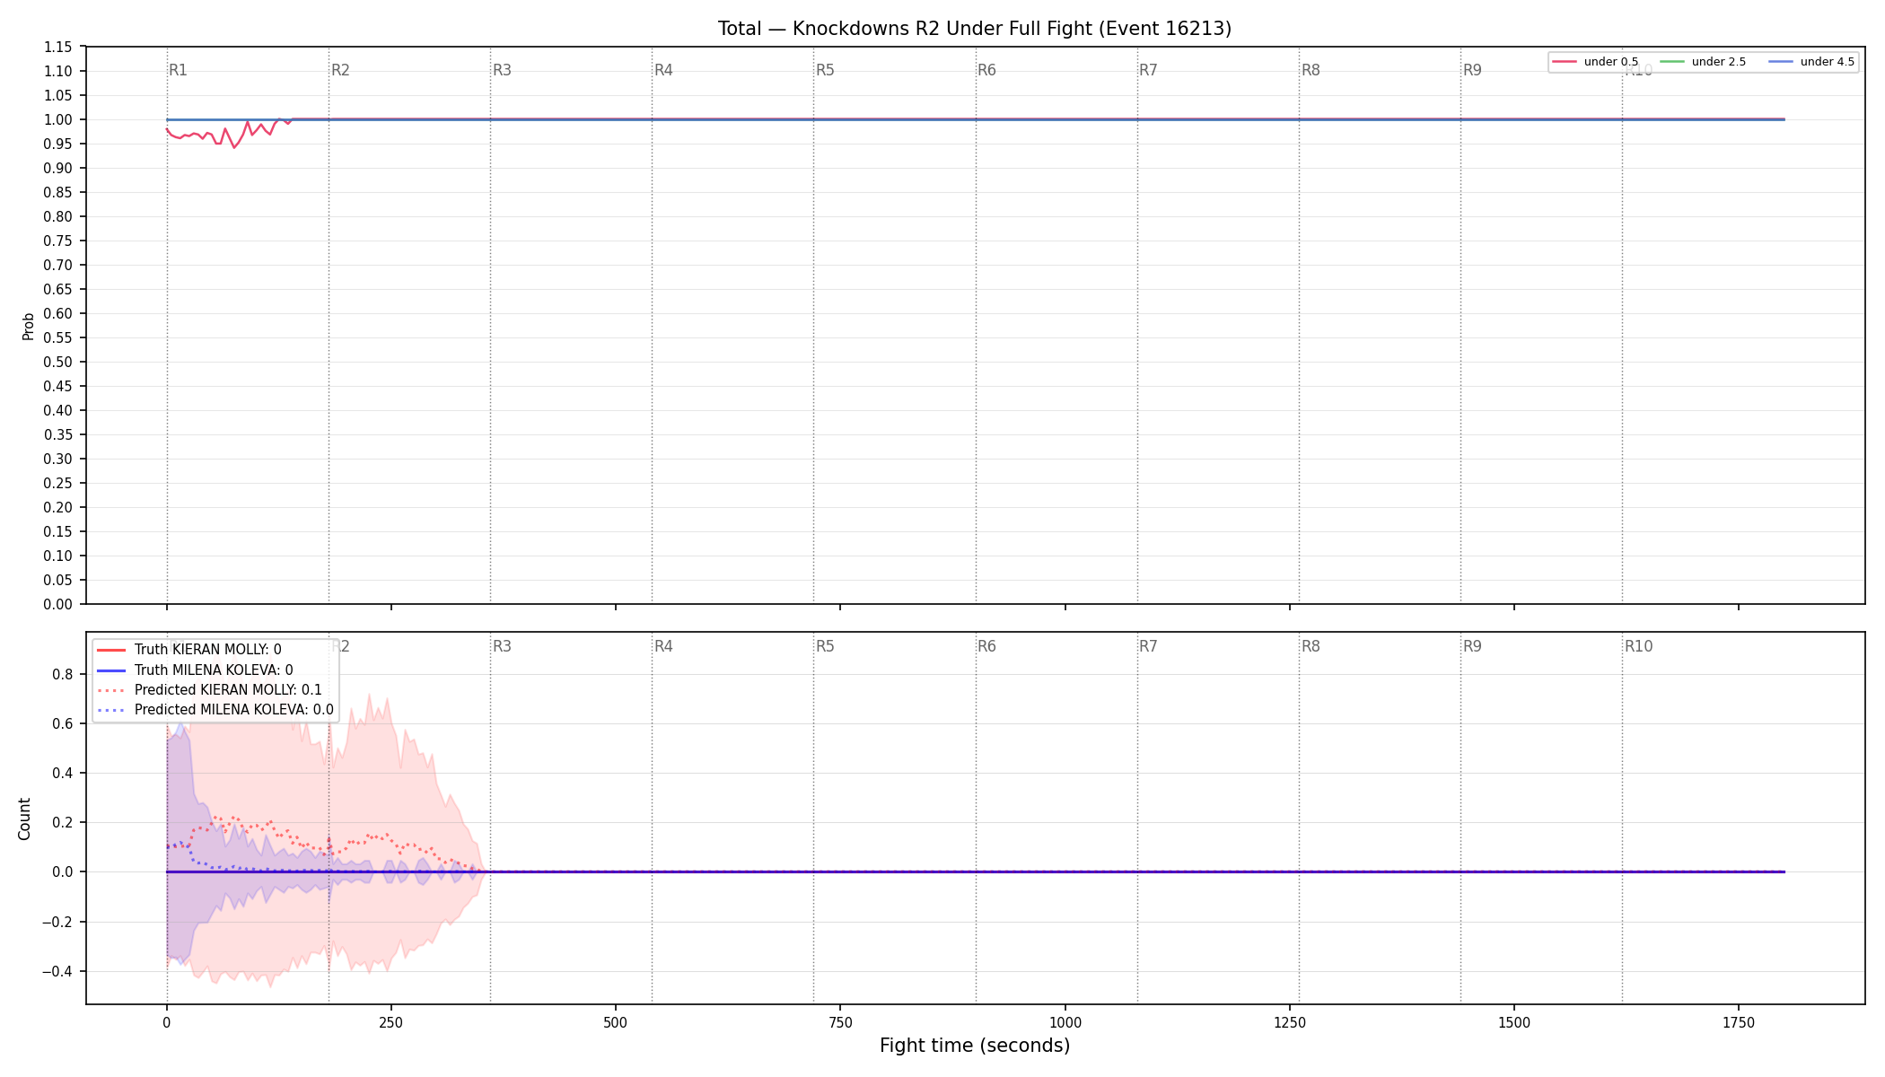Click the 0.8 tick on Count axis
Viewport: 1885px width, 1077px height.
(x=63, y=674)
